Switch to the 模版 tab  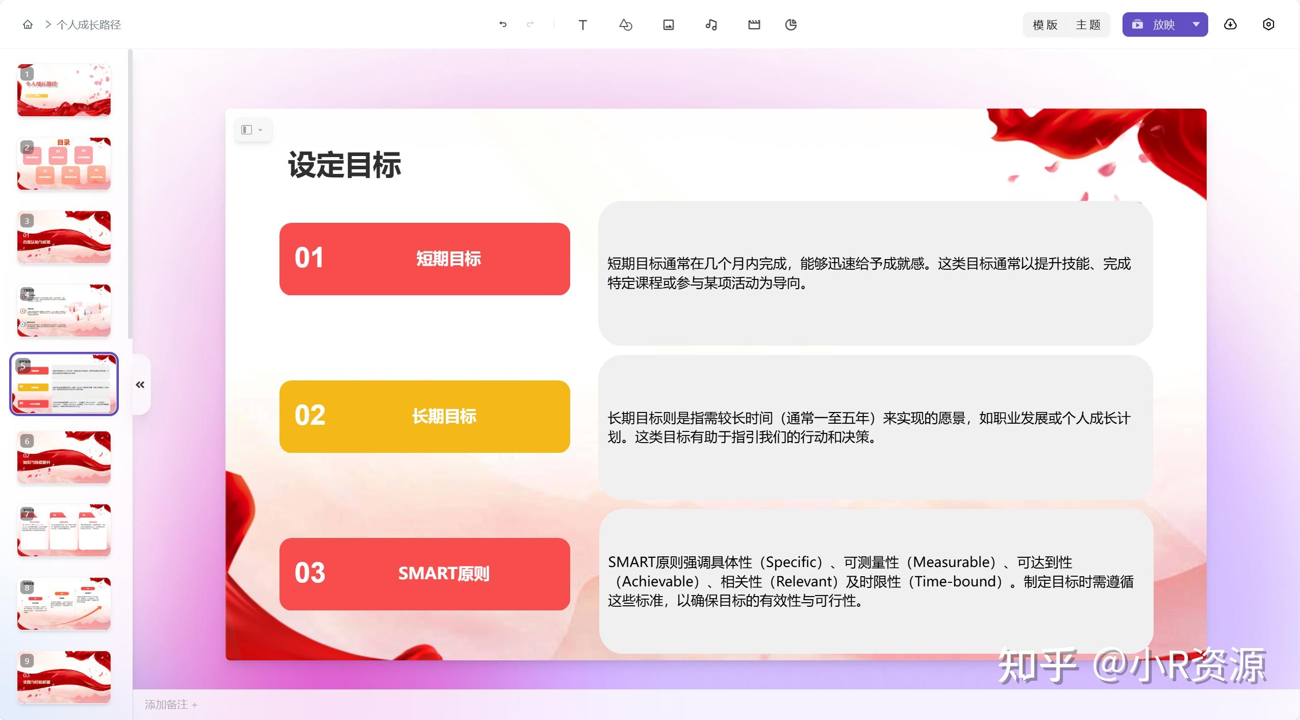(1044, 24)
